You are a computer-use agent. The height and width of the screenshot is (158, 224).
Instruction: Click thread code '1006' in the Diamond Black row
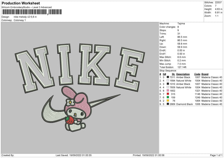point(197,104)
